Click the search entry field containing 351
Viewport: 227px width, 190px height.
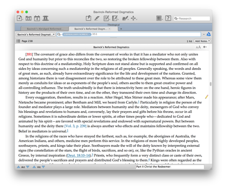click(129, 34)
